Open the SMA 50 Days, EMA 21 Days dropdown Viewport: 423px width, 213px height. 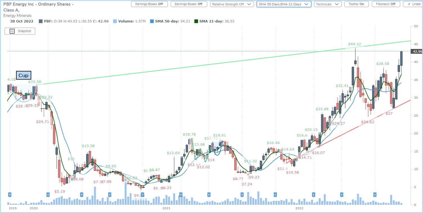(x=284, y=4)
